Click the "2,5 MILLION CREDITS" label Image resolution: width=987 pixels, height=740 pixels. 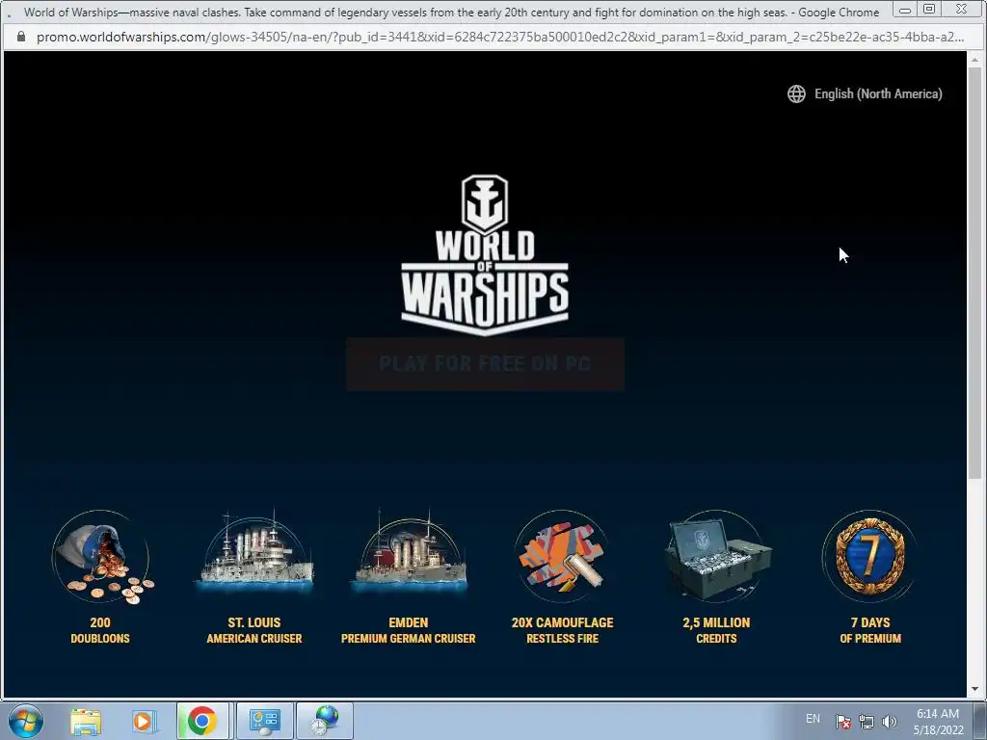pyautogui.click(x=716, y=630)
